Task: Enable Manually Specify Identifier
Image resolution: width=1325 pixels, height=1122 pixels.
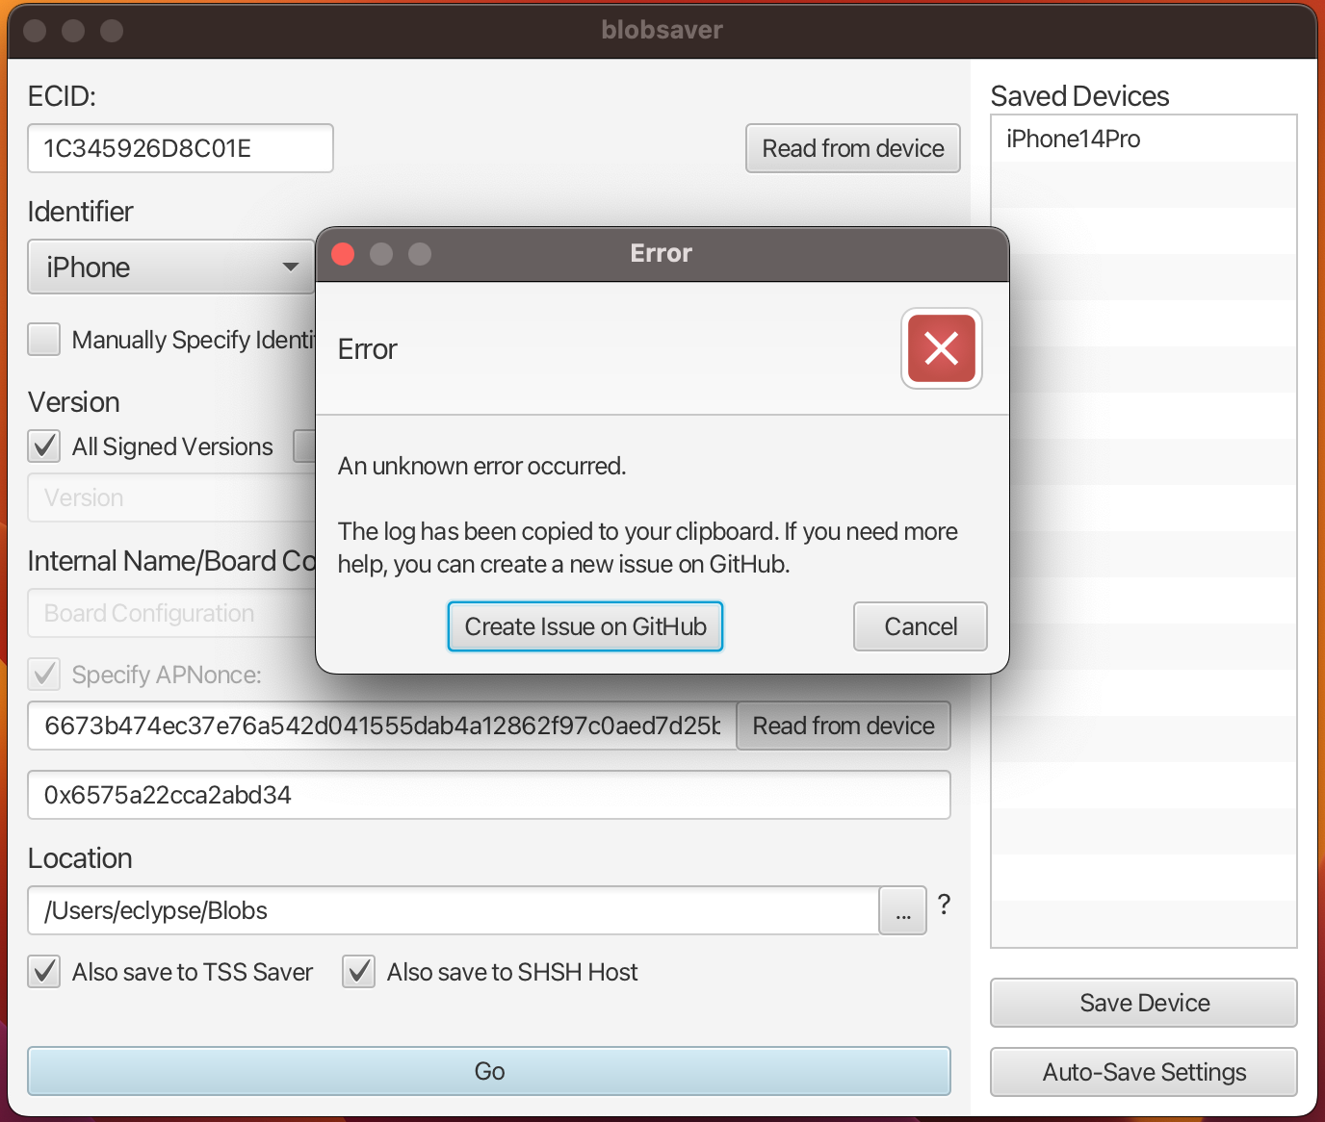Action: [43, 339]
